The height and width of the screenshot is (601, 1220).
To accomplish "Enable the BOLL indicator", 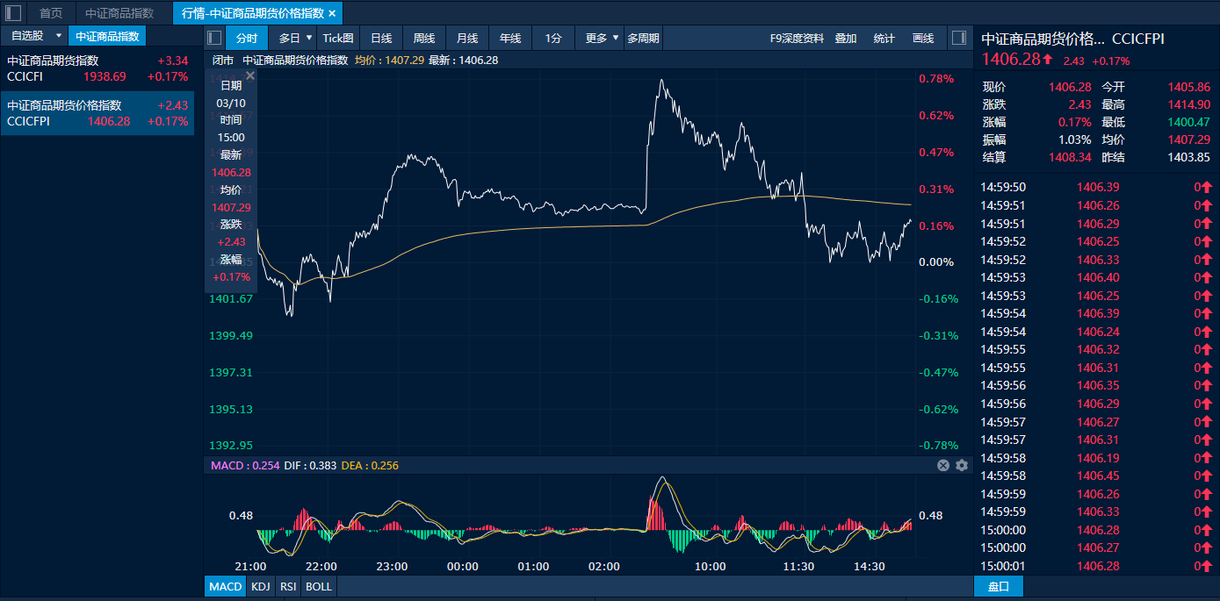I will (x=318, y=586).
